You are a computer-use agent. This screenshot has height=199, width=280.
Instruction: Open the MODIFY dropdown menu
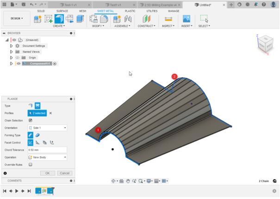pyautogui.click(x=98, y=26)
